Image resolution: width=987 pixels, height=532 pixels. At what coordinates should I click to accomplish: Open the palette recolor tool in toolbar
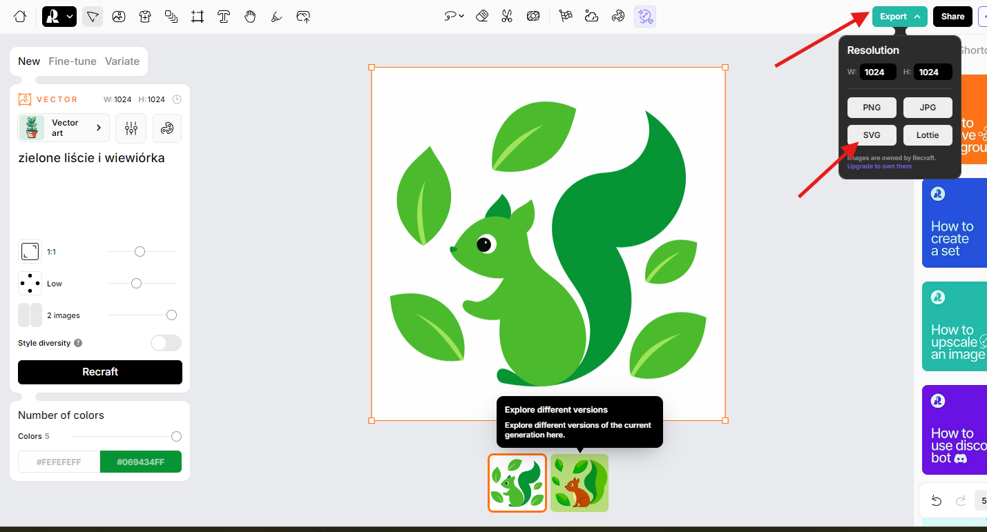pyautogui.click(x=618, y=17)
